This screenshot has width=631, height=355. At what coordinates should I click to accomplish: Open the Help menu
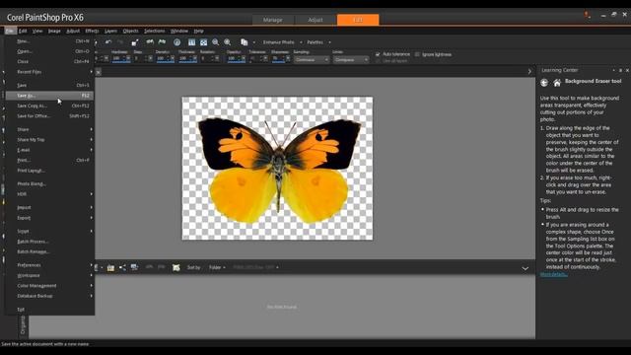point(198,31)
